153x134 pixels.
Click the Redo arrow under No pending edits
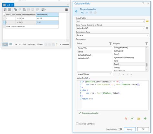tap(87, 13)
